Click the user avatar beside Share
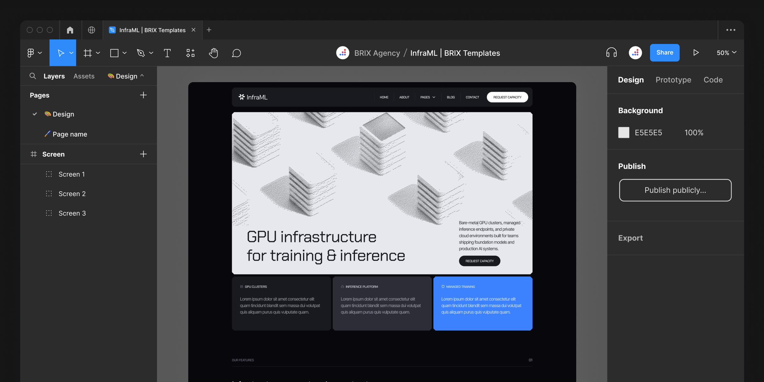 pyautogui.click(x=635, y=53)
